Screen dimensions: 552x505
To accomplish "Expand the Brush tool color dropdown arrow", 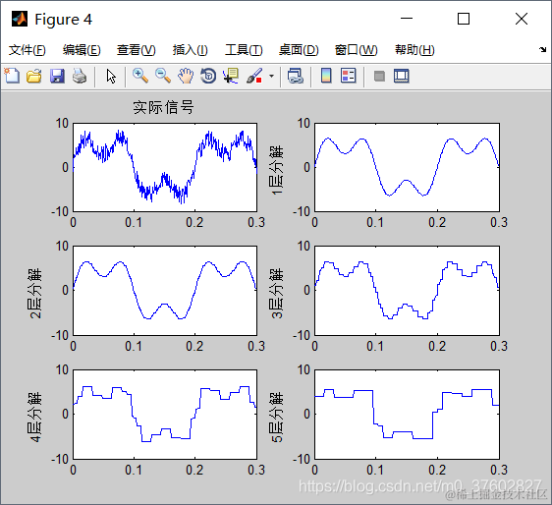I will pos(271,76).
